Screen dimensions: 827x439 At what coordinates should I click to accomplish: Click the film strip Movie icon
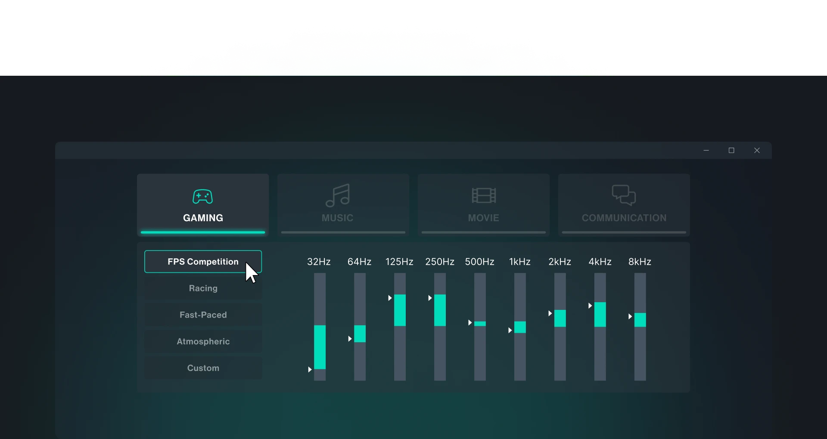pyautogui.click(x=484, y=195)
